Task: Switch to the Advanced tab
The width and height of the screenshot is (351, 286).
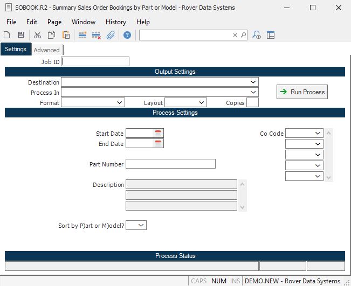Action: (x=47, y=50)
